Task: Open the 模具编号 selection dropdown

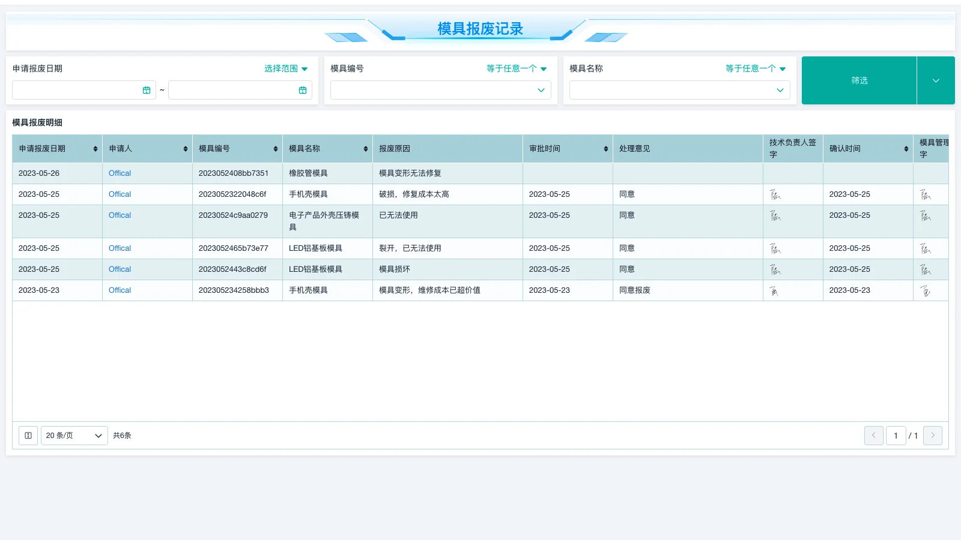Action: click(440, 90)
